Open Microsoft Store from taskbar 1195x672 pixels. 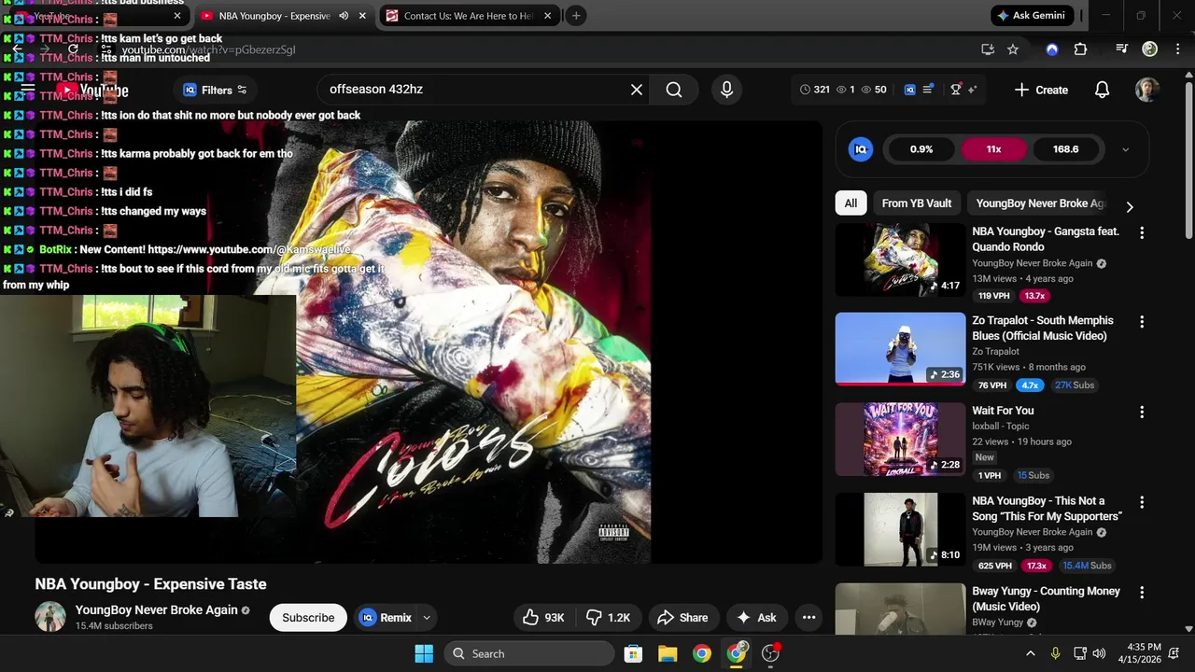coord(633,653)
